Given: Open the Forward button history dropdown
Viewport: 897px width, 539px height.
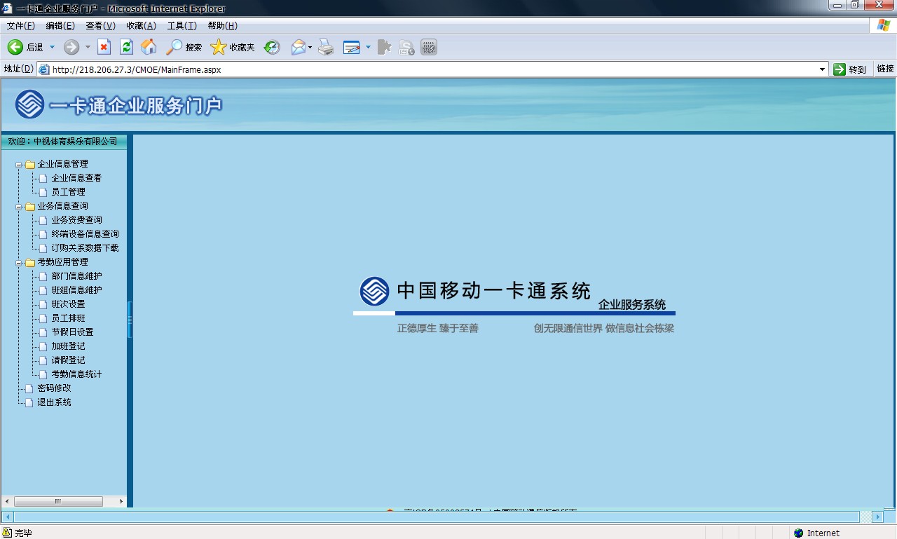Looking at the screenshot, I should tap(88, 47).
